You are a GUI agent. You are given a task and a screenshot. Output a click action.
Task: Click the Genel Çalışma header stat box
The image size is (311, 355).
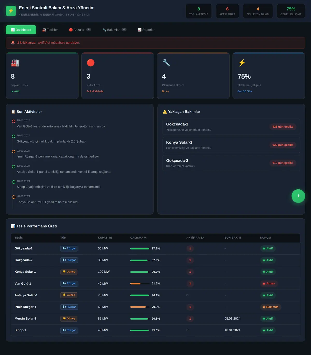291,11
